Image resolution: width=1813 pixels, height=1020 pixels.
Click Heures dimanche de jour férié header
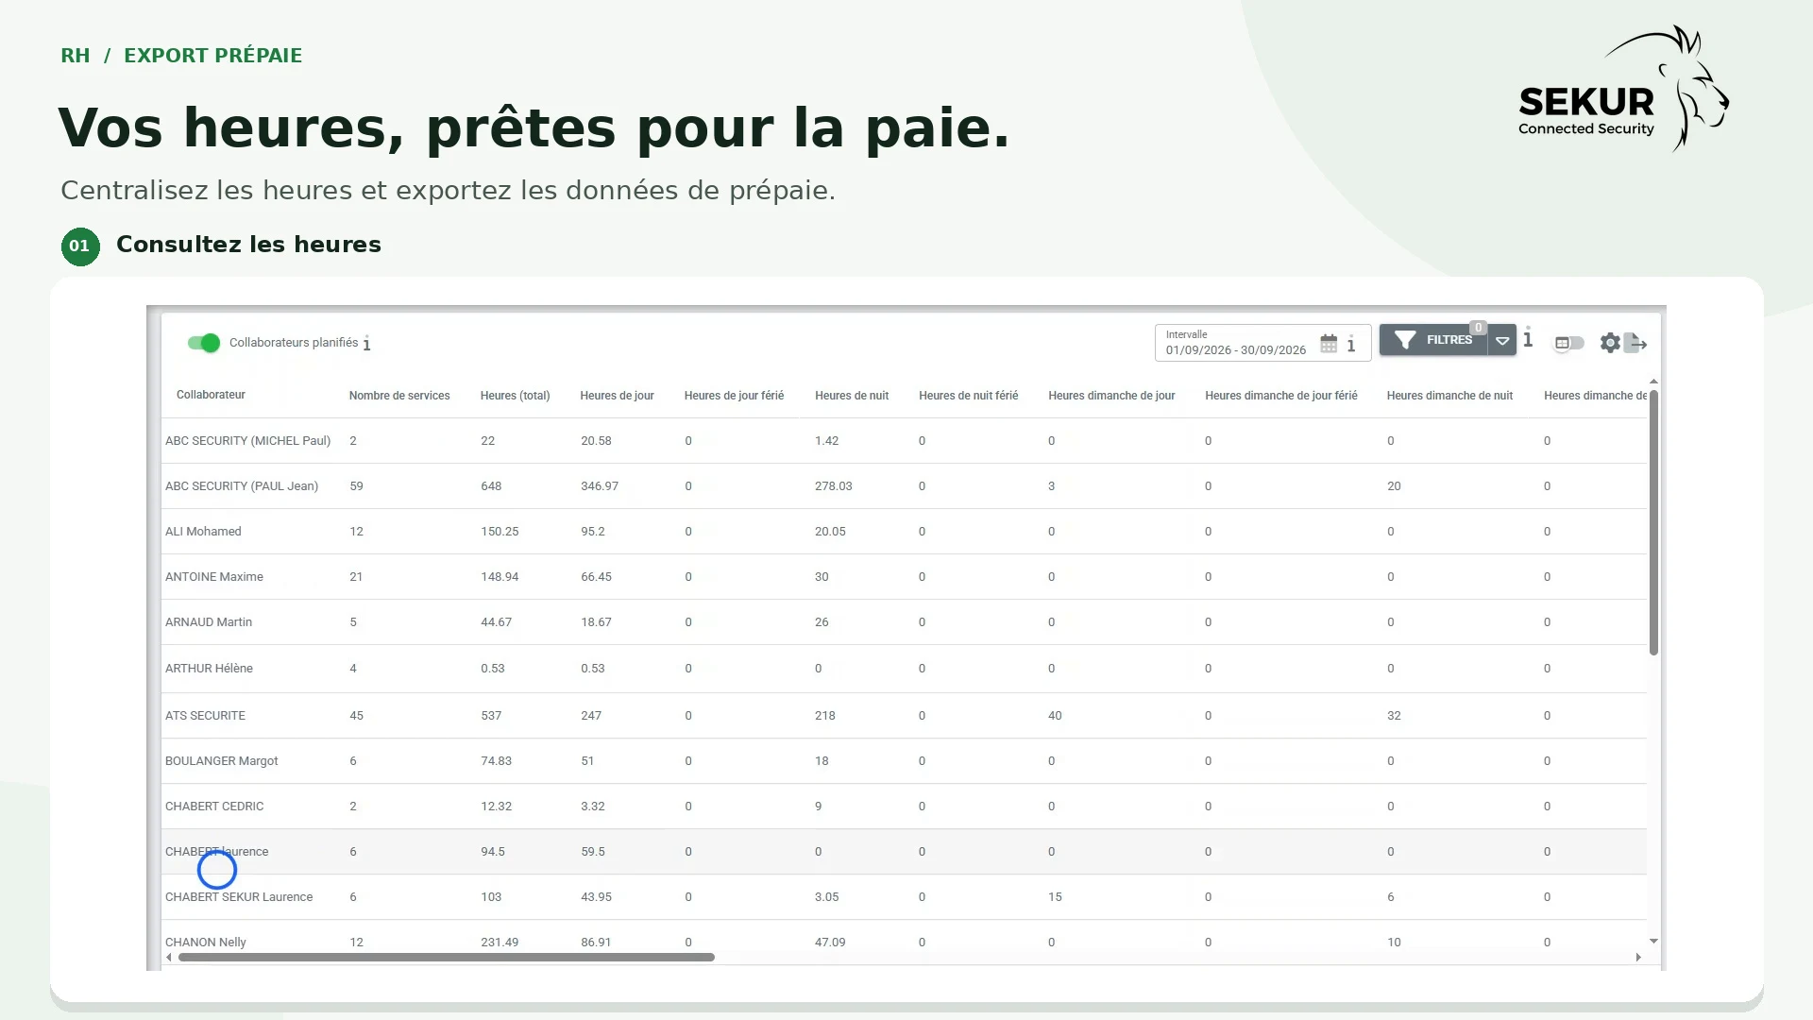(1281, 396)
